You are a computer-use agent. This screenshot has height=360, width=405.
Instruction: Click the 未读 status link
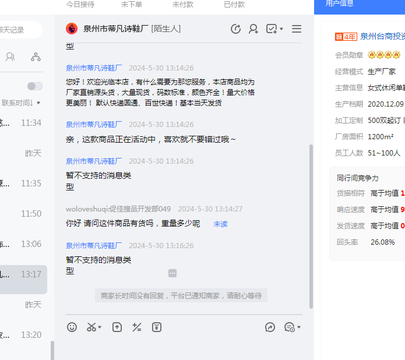point(220,224)
